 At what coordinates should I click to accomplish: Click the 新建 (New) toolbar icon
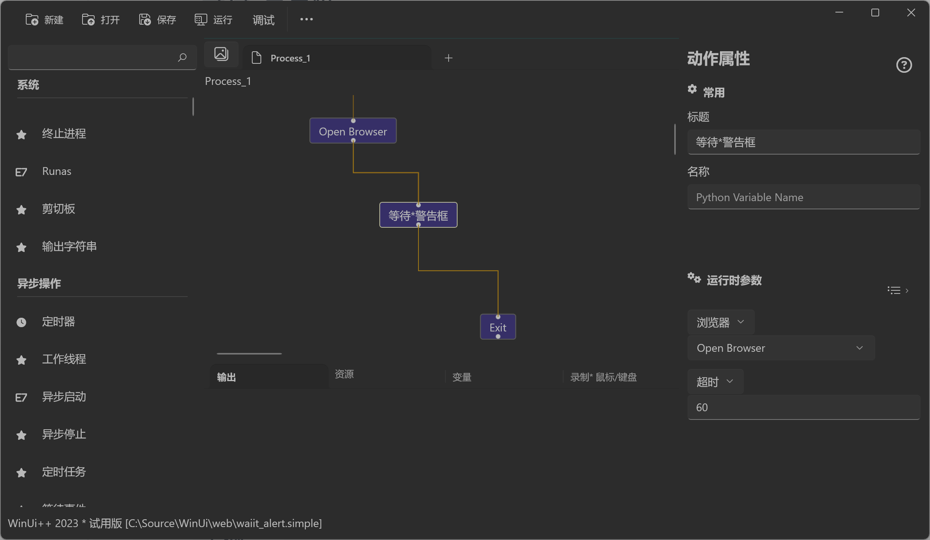pyautogui.click(x=32, y=19)
